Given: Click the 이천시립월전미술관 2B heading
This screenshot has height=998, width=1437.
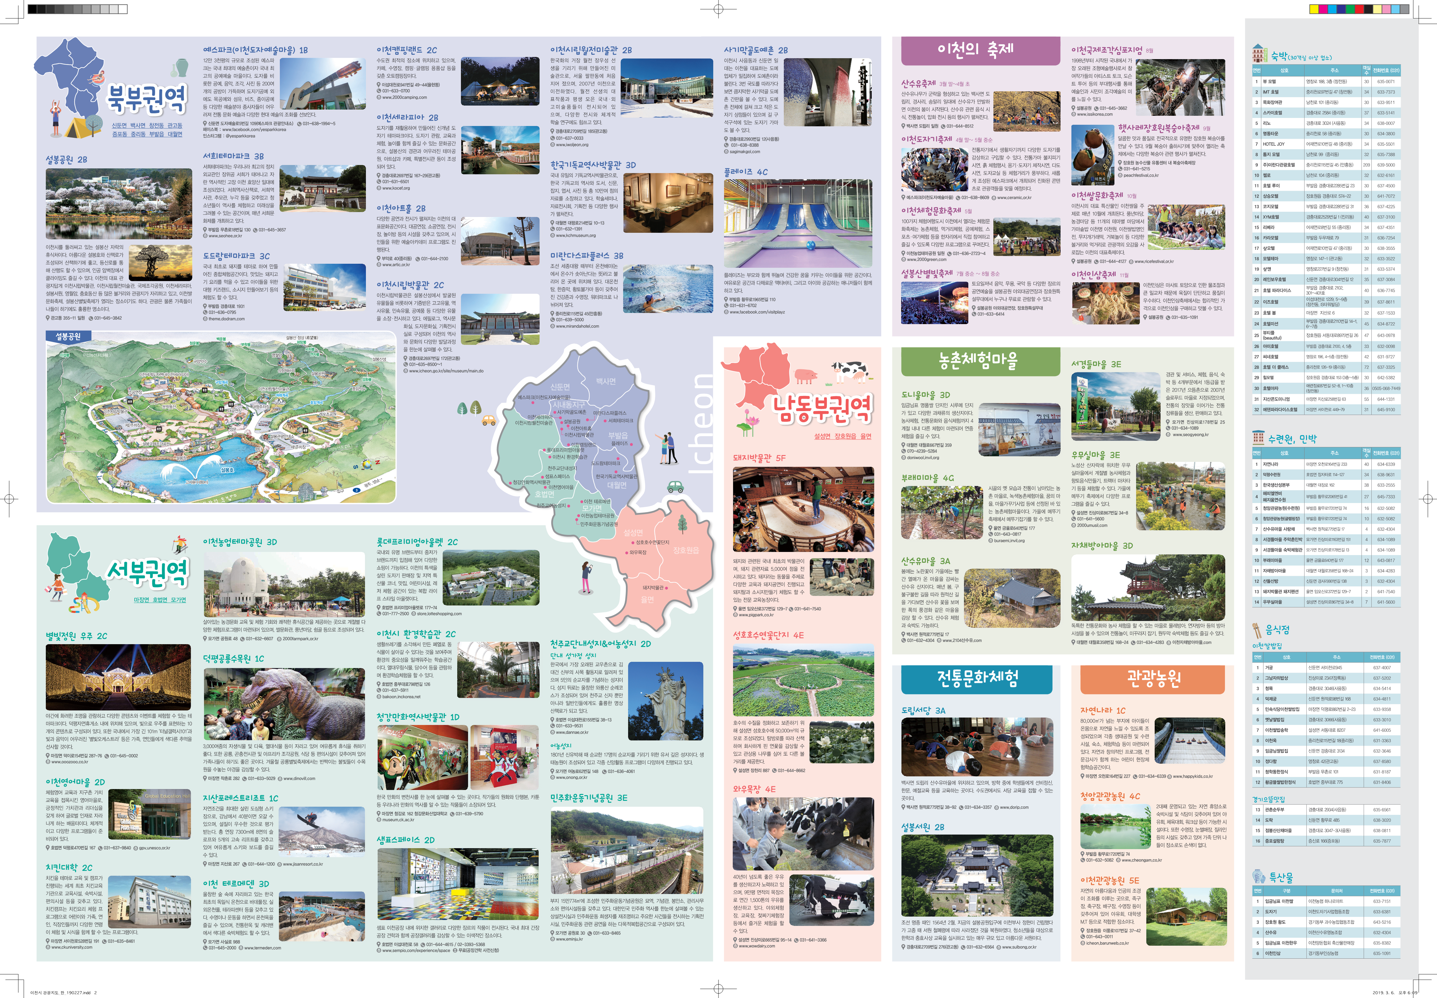Looking at the screenshot, I should 591,50.
